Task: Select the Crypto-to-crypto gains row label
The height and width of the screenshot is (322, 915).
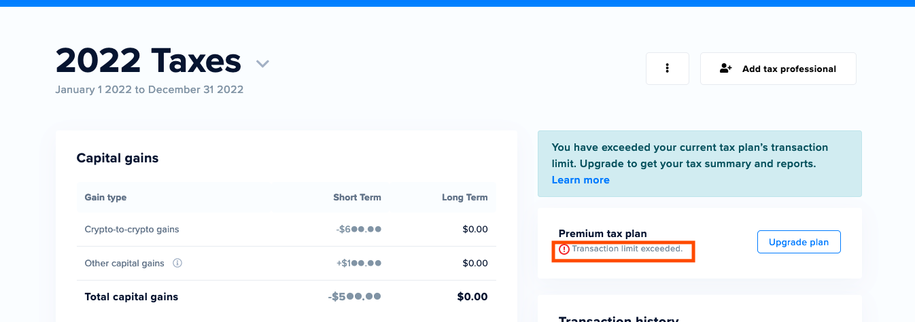Action: [132, 230]
